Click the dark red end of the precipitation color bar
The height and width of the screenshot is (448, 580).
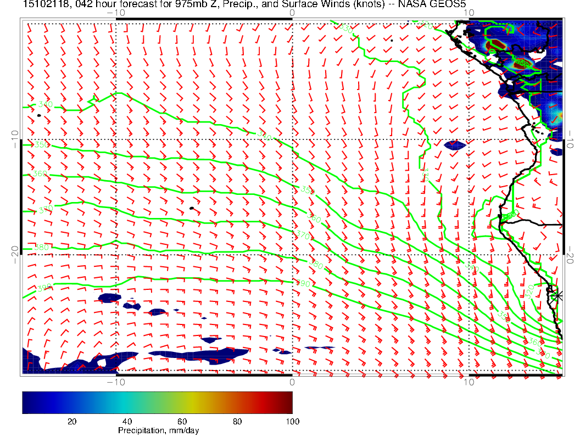click(x=287, y=402)
